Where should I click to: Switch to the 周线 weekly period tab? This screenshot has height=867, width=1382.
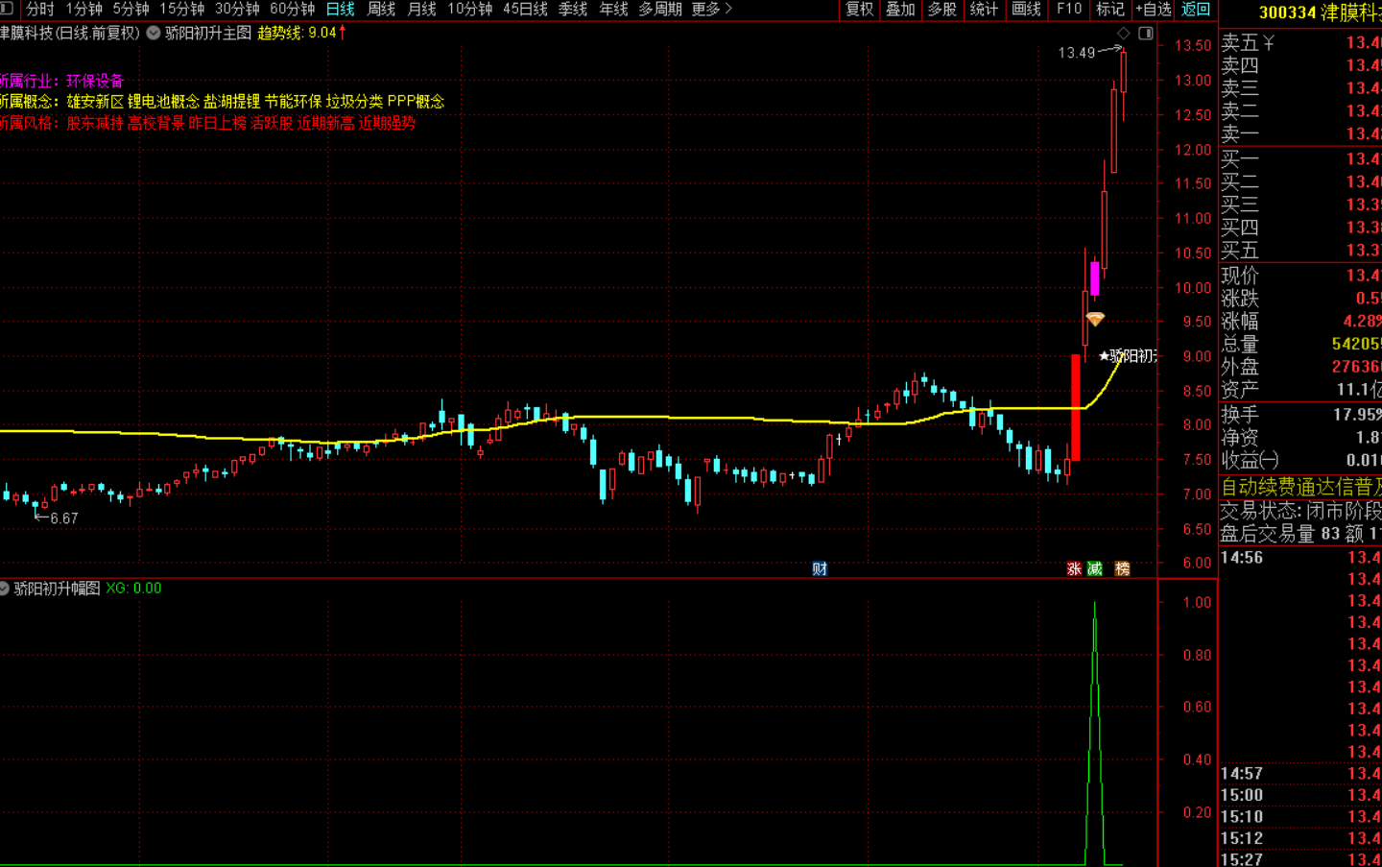(382, 9)
